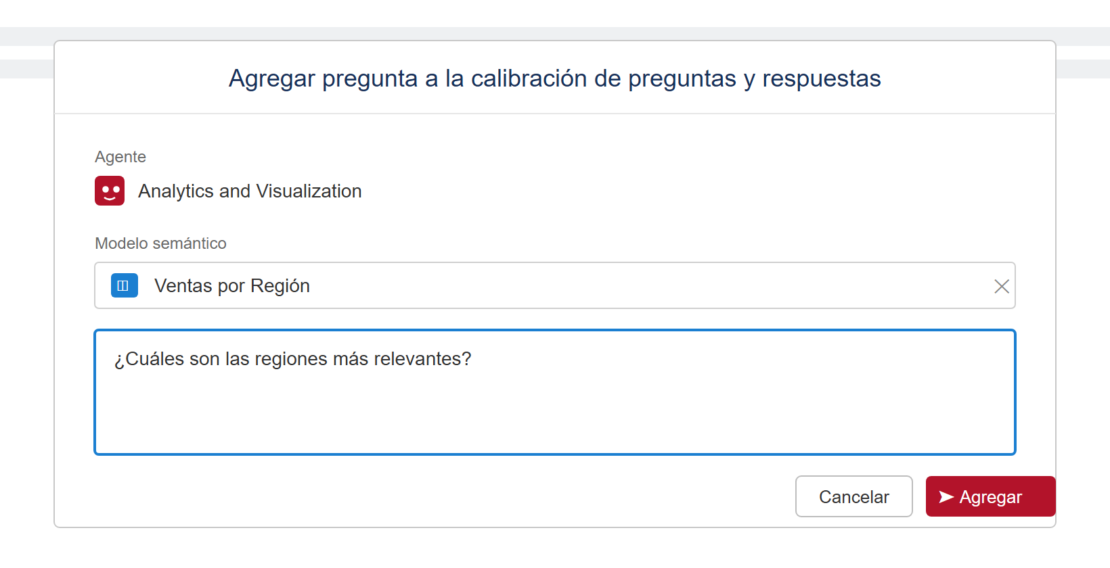Screen dimensions: 1110x568
Task: Click the dialog title about calibración de preguntas
Action: coord(555,78)
